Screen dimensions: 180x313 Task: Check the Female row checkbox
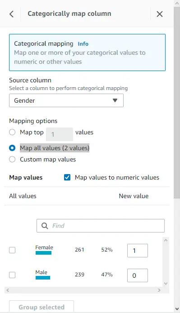12,250
